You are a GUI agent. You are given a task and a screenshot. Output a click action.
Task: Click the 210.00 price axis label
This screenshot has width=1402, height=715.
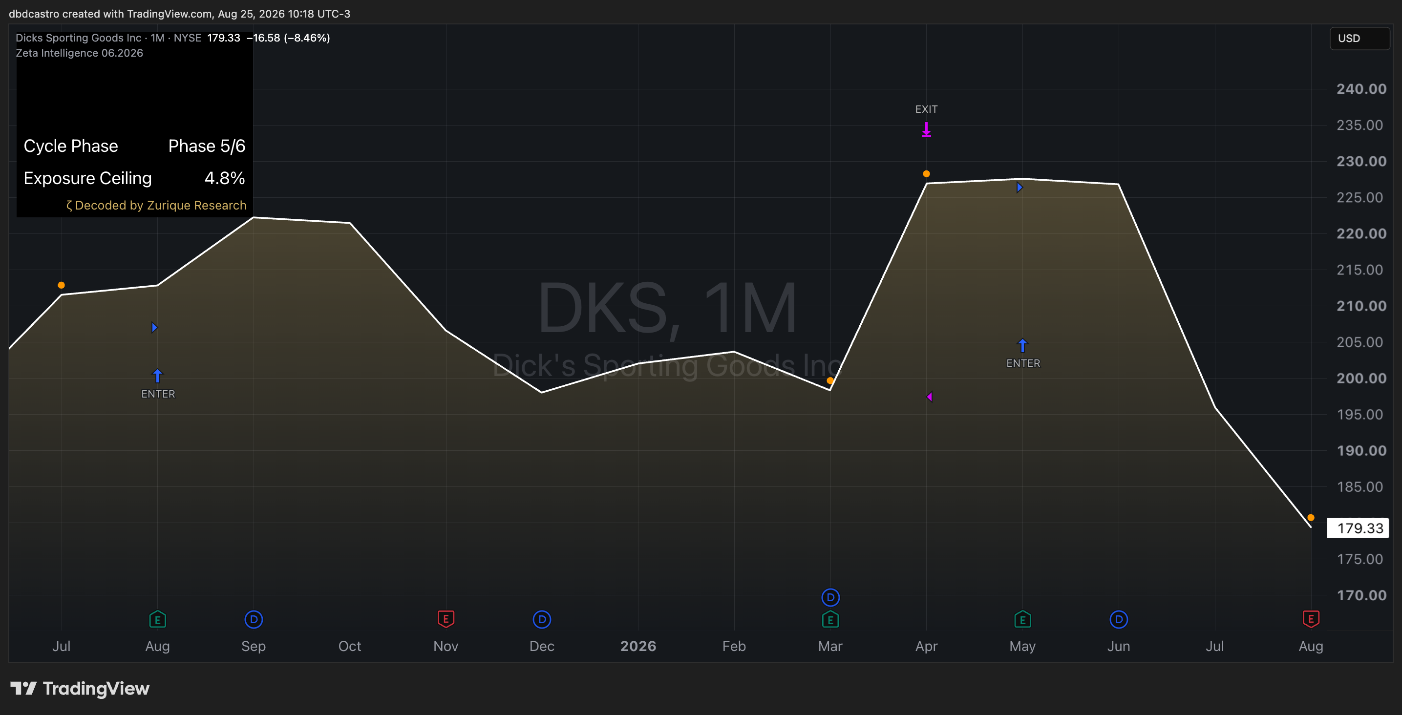point(1361,306)
